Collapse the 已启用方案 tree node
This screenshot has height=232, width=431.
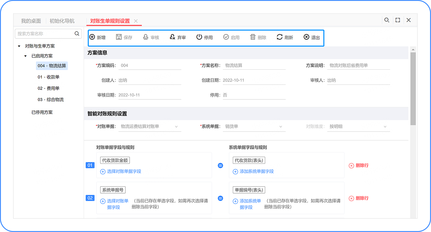point(26,56)
